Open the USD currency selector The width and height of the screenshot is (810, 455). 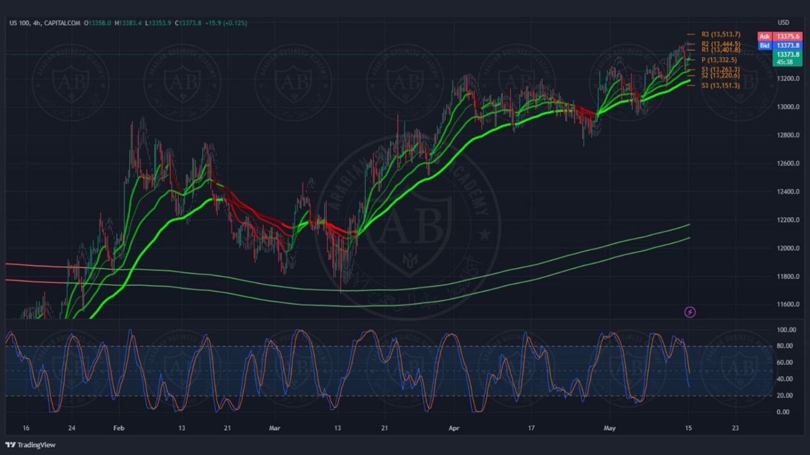(x=783, y=23)
